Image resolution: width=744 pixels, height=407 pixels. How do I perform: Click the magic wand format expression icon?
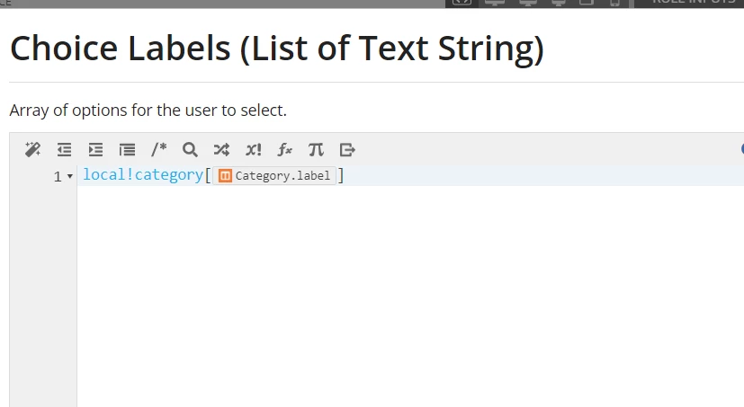pos(32,150)
